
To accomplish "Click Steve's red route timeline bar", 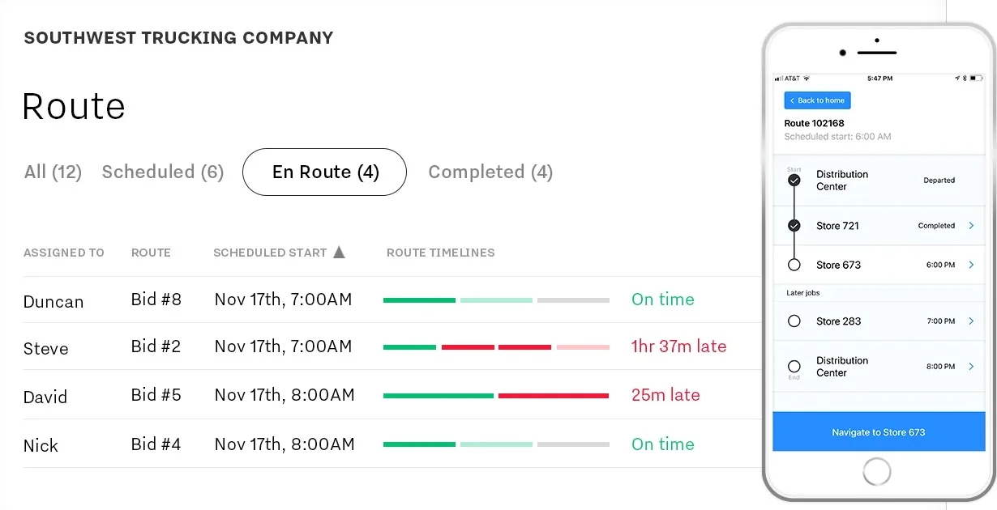I will 497,346.
